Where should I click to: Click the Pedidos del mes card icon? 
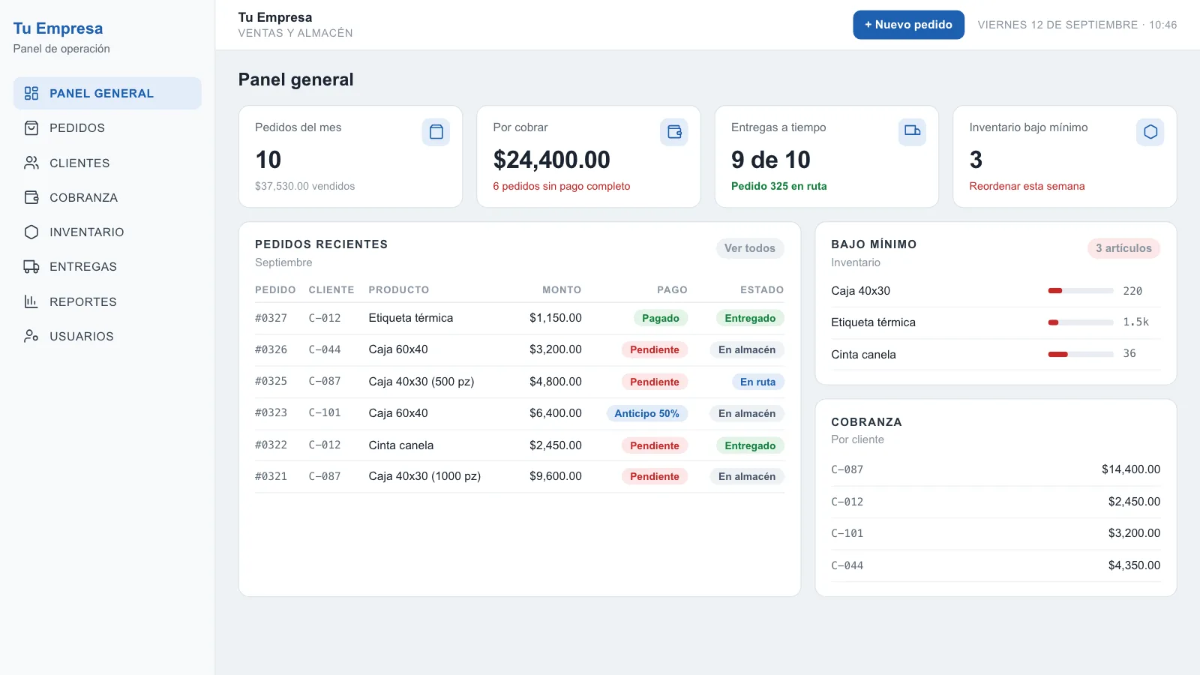436,132
